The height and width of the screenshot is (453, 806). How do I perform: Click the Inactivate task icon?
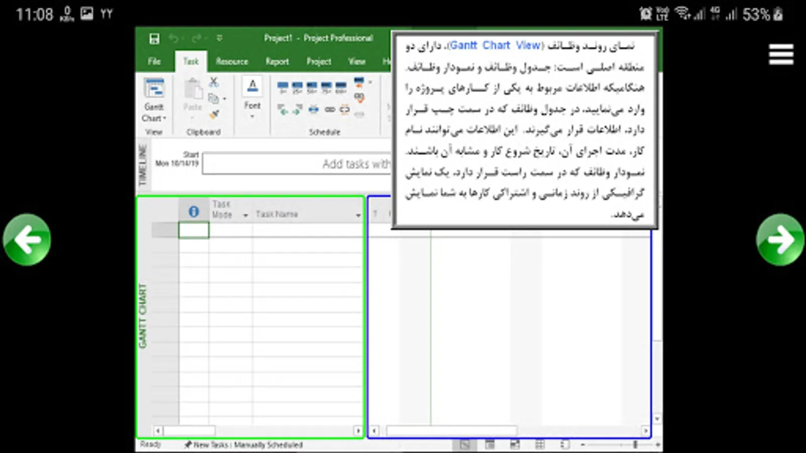(359, 114)
